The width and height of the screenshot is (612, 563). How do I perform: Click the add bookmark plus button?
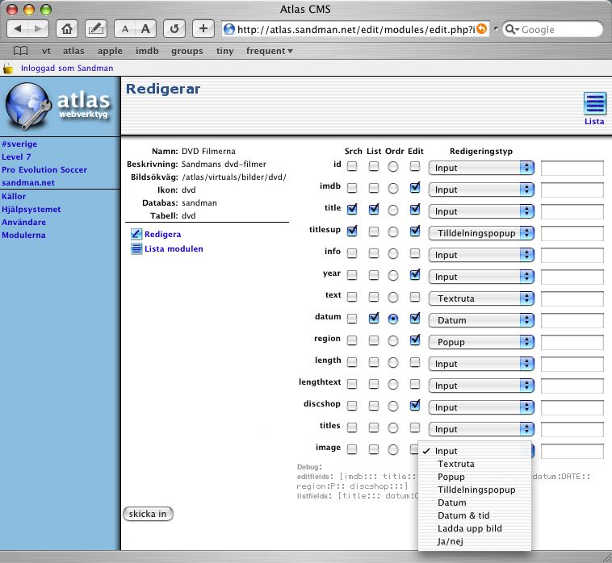click(203, 29)
